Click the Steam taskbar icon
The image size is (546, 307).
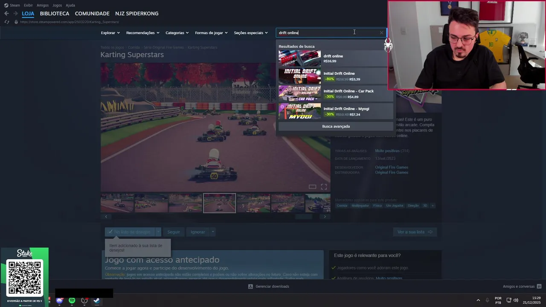point(97,301)
